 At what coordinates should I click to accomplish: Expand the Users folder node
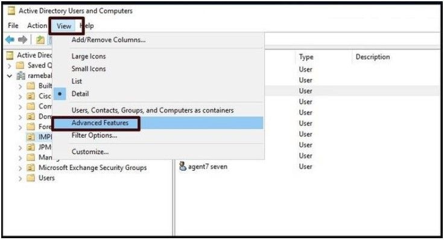tap(20, 178)
